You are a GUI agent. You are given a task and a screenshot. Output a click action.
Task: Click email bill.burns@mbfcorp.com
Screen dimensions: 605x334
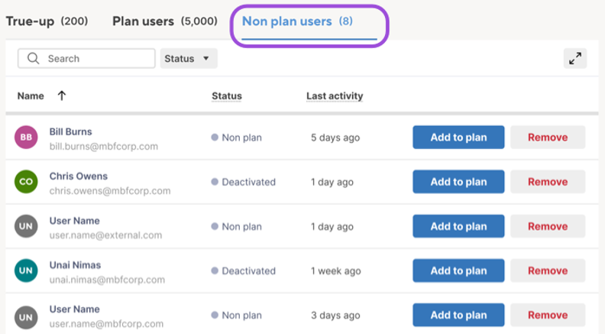[104, 146]
